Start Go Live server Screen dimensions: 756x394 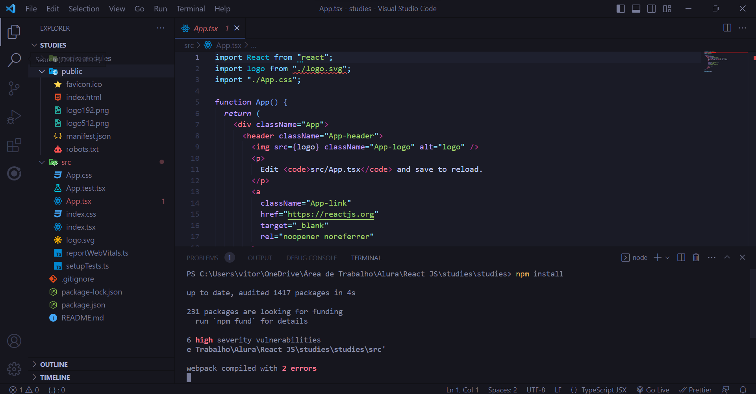(653, 390)
